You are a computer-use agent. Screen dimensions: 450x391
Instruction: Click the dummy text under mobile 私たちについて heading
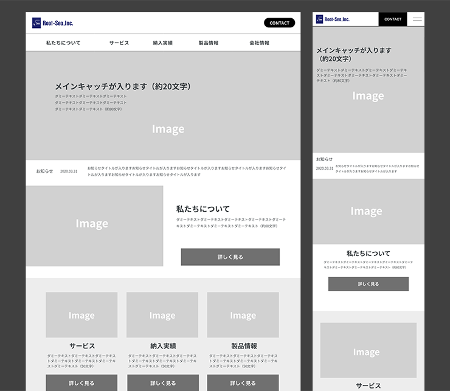click(368, 265)
